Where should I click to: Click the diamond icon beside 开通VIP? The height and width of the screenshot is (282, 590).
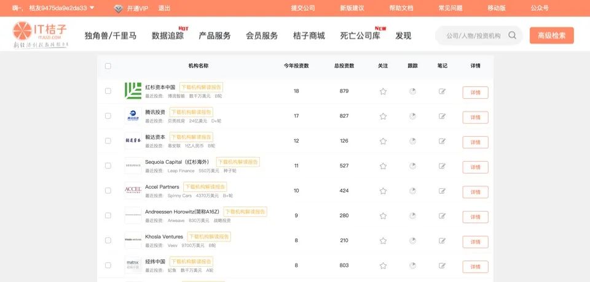coord(118,9)
